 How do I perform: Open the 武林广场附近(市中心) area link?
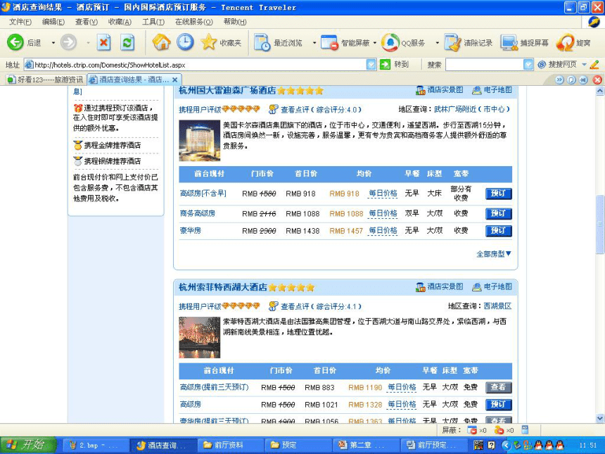point(472,110)
